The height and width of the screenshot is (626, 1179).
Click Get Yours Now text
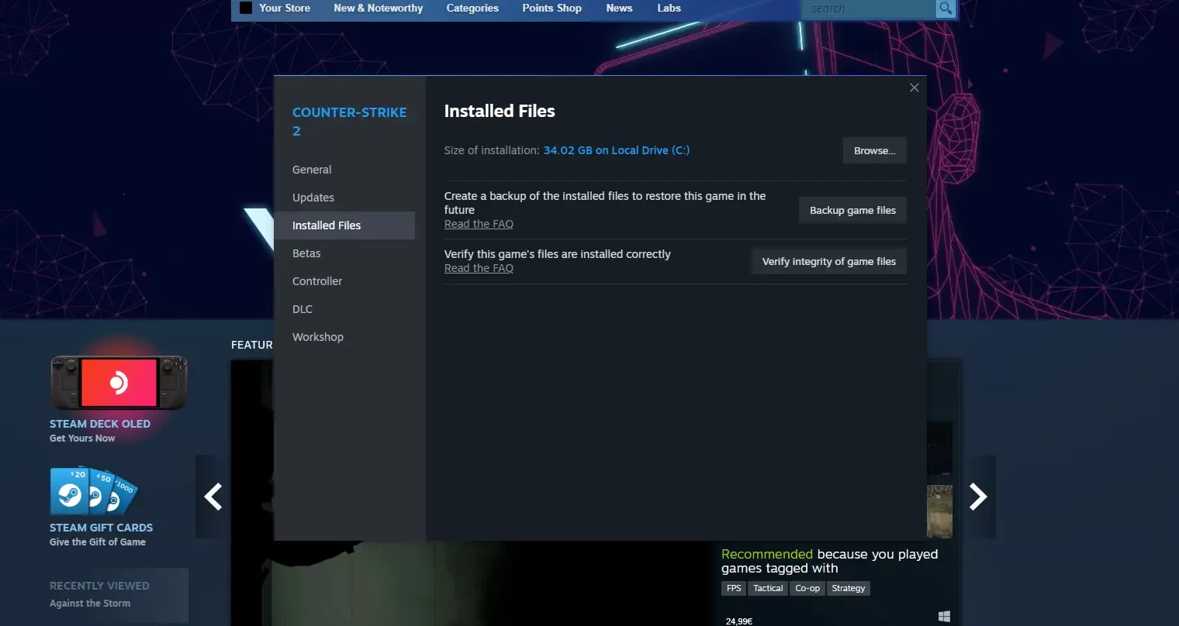(82, 439)
